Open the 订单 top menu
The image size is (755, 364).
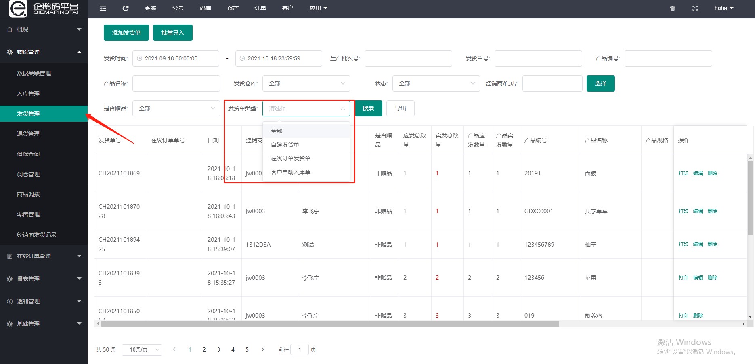[260, 8]
